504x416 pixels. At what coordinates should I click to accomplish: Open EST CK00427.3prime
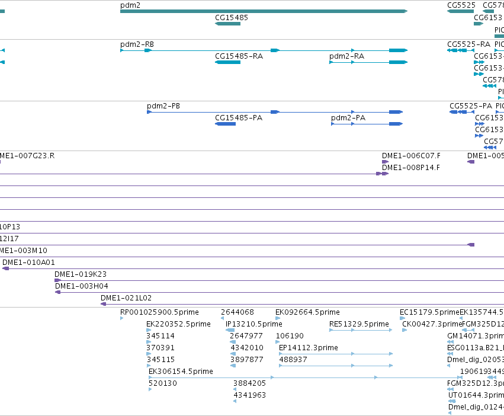pos(432,324)
